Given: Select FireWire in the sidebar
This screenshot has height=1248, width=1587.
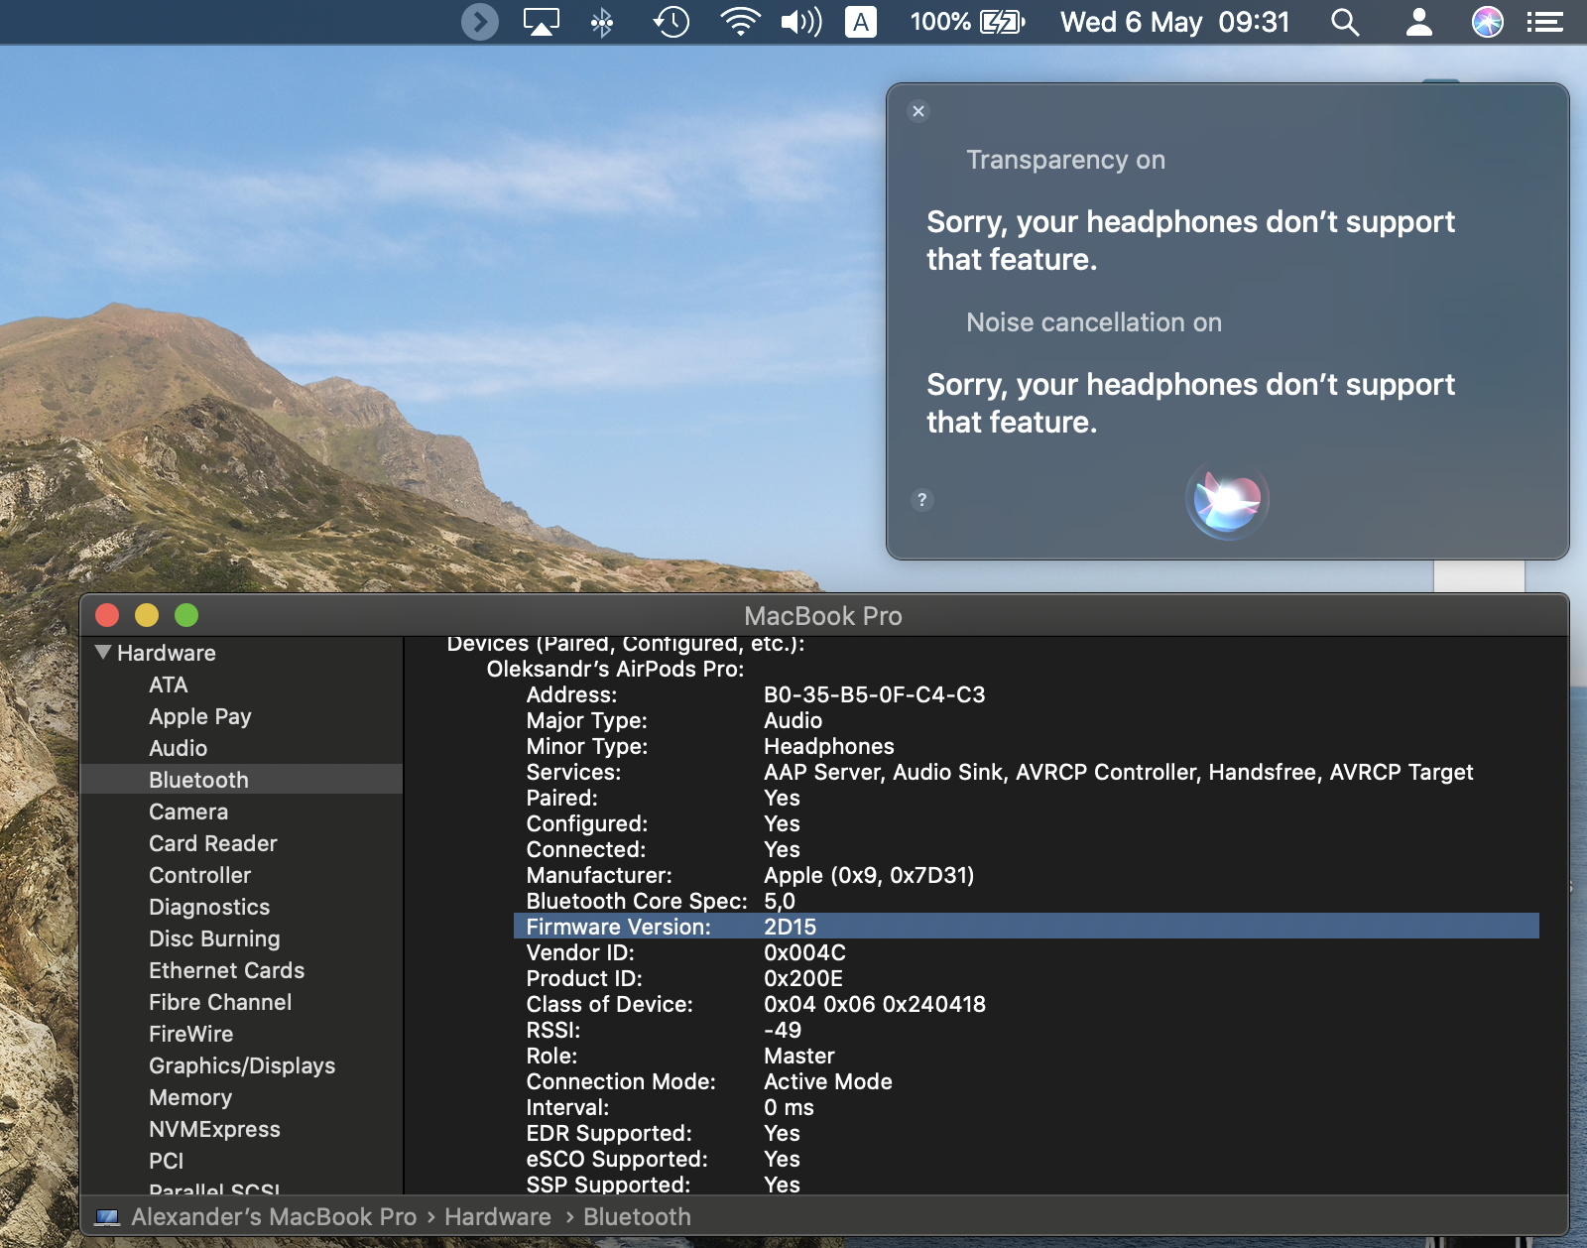Looking at the screenshot, I should click(x=191, y=1034).
